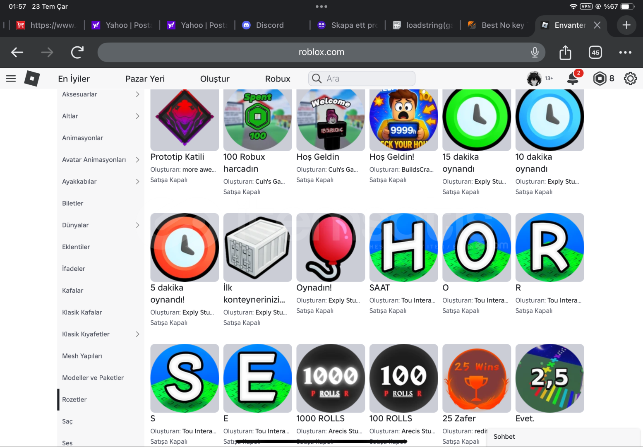Reload the page with the refresh icon
Viewport: 643px width, 447px height.
(77, 52)
